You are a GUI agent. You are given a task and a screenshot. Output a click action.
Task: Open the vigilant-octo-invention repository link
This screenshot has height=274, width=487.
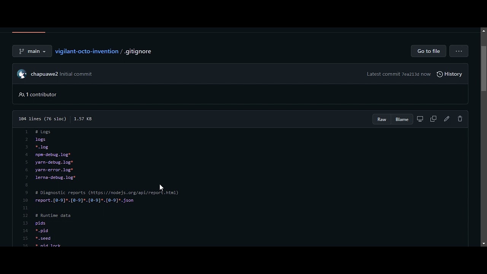point(87,51)
